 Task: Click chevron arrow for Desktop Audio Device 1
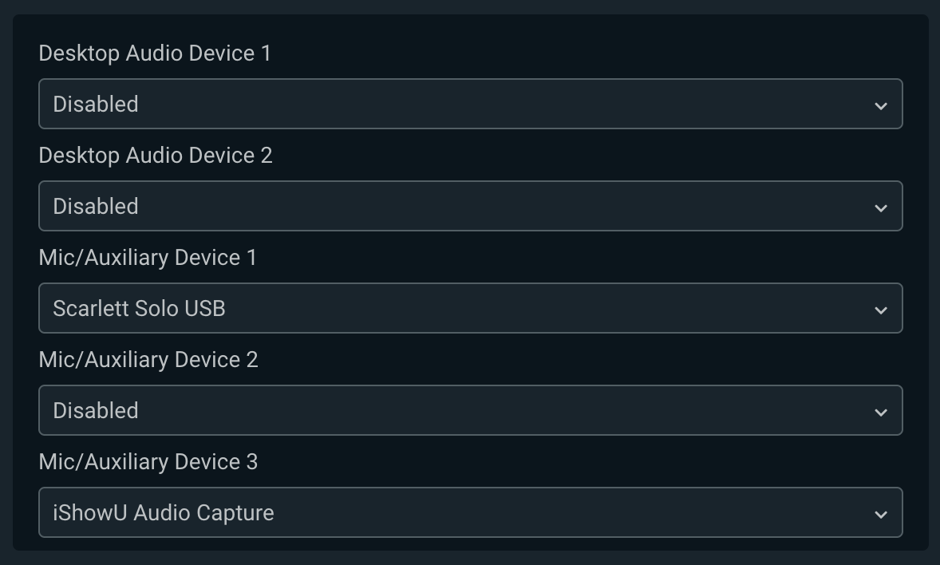(881, 106)
